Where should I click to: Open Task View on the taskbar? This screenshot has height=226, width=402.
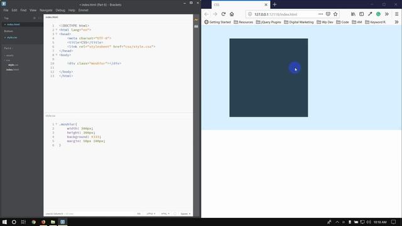coord(23,222)
